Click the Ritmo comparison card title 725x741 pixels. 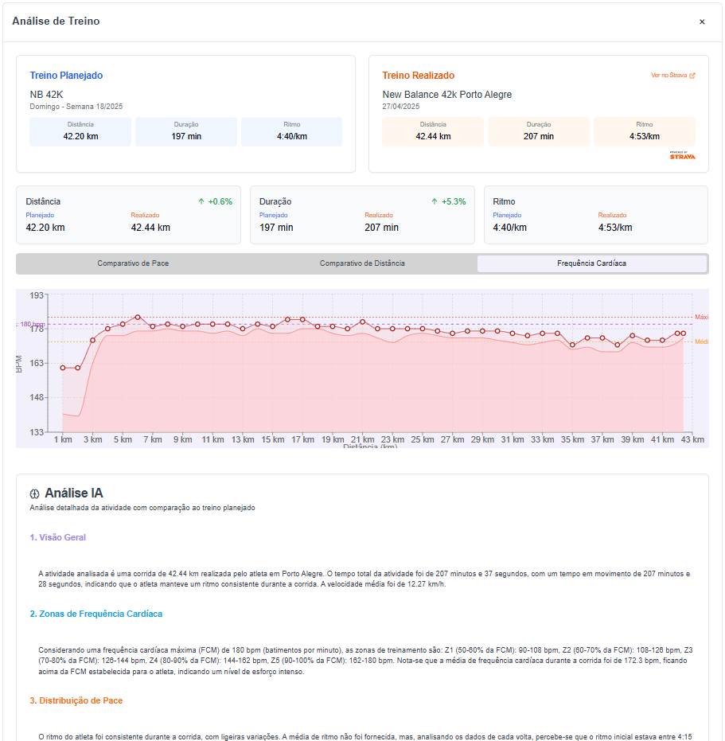coord(504,202)
